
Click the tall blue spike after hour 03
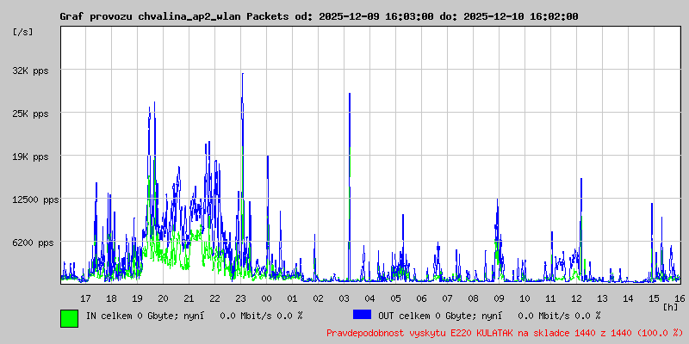(350, 187)
